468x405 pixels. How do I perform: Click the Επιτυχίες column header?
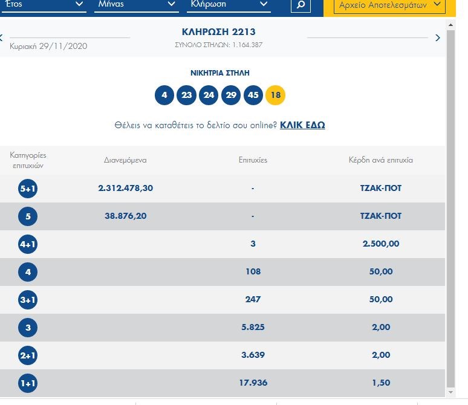click(x=253, y=160)
